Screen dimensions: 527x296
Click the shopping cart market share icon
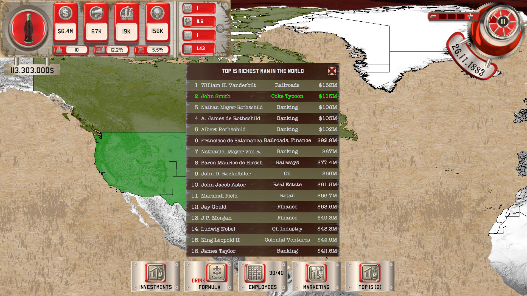click(141, 50)
